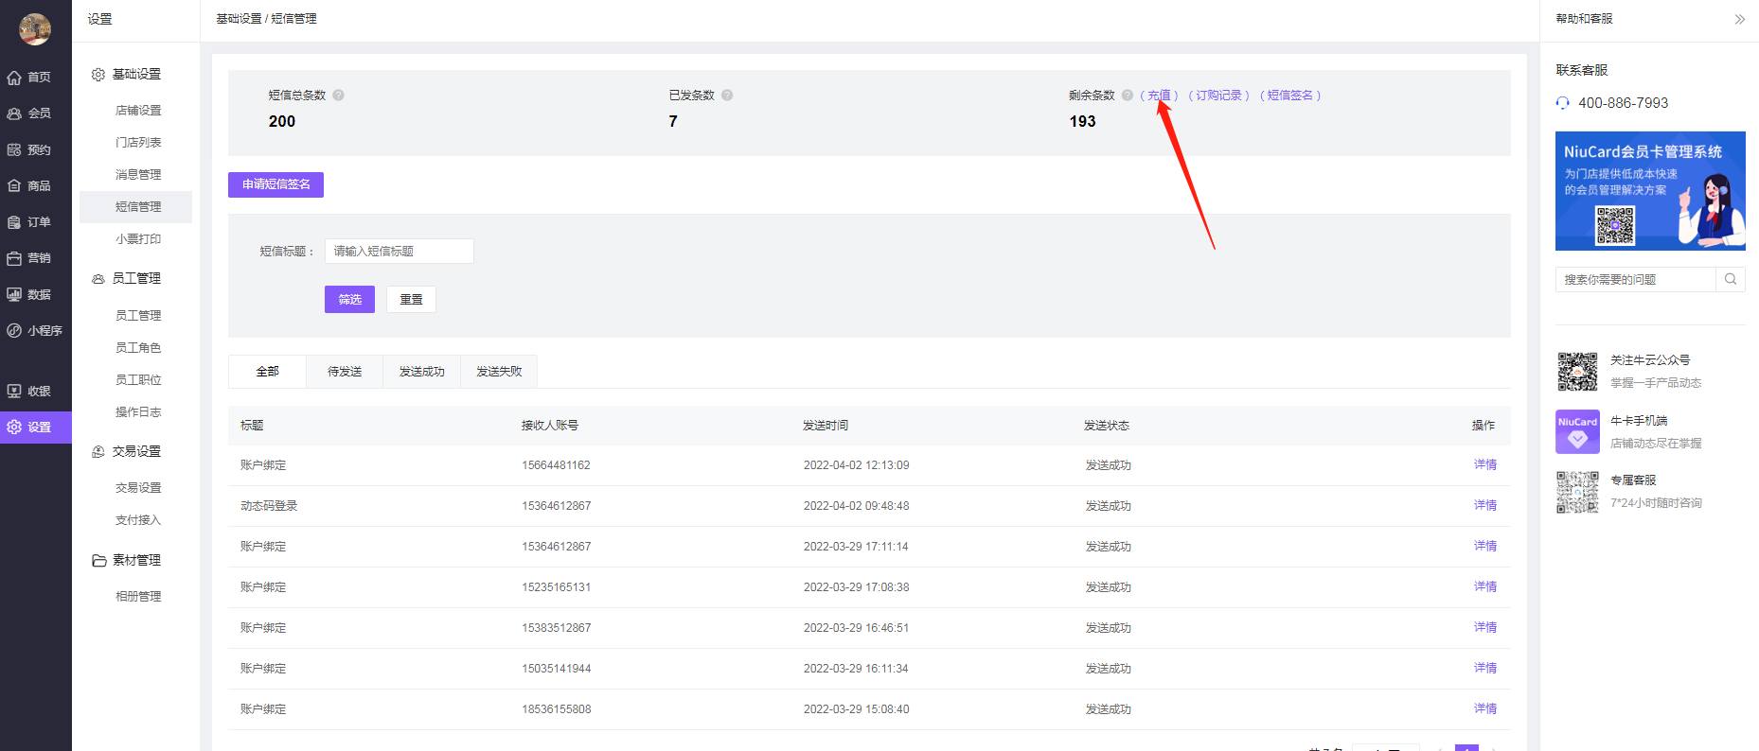Open 员工角色 menu item
Screen dimensions: 1759x751
click(138, 348)
